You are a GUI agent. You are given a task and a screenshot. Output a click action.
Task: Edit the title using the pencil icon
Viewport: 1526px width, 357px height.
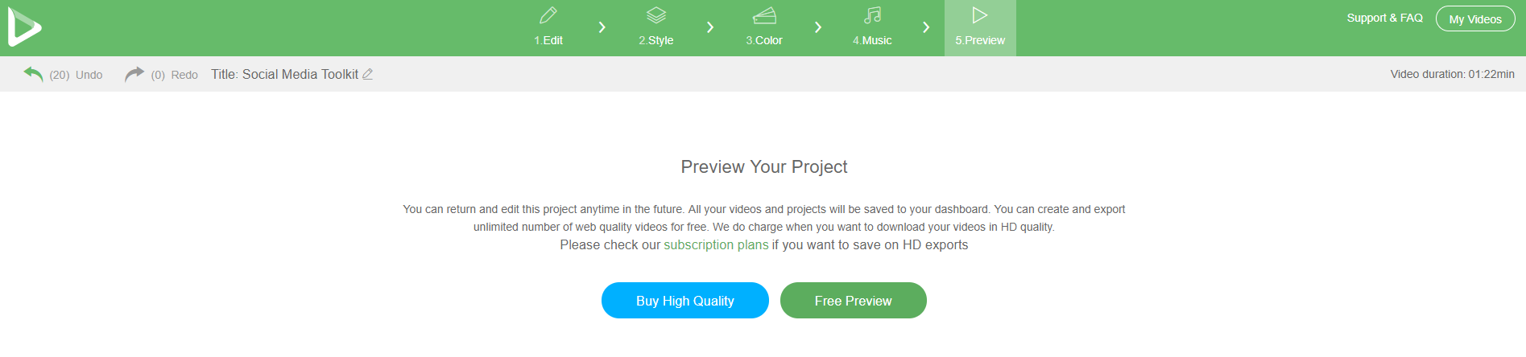[x=367, y=74]
